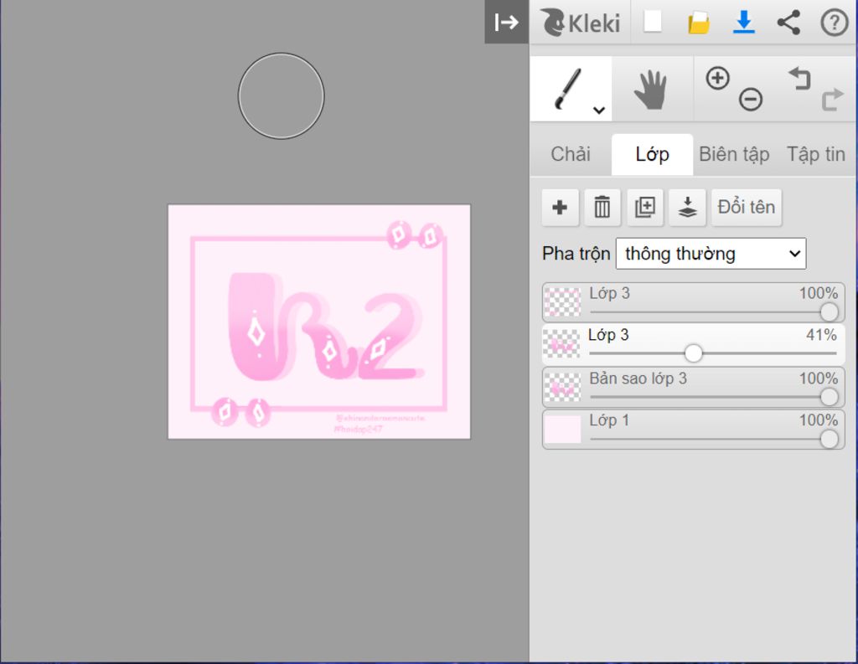Select the Hand pan tool

coord(651,89)
